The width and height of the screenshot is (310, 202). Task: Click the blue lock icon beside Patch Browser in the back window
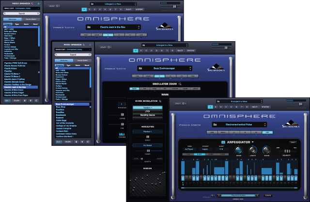tap(39, 3)
